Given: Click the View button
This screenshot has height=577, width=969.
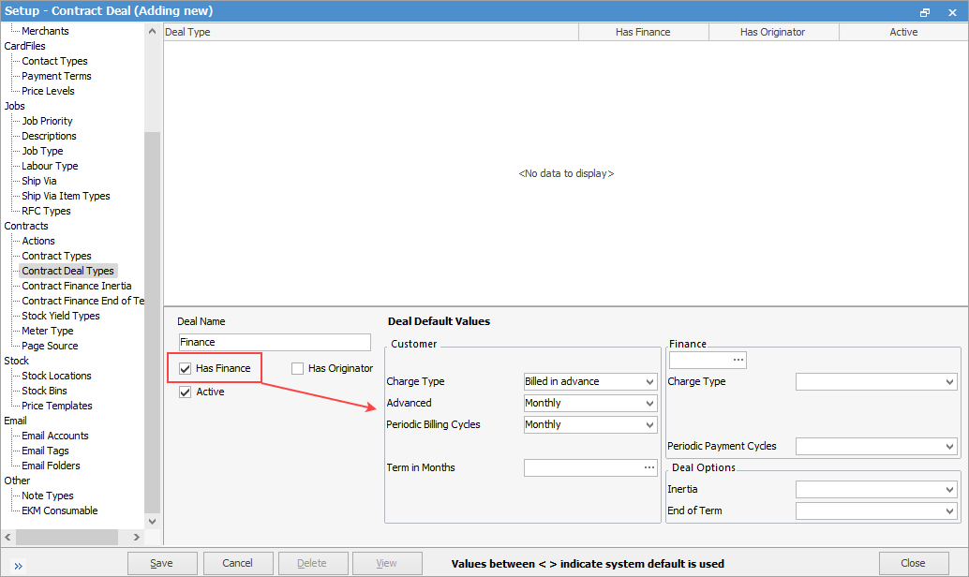Looking at the screenshot, I should [x=387, y=563].
